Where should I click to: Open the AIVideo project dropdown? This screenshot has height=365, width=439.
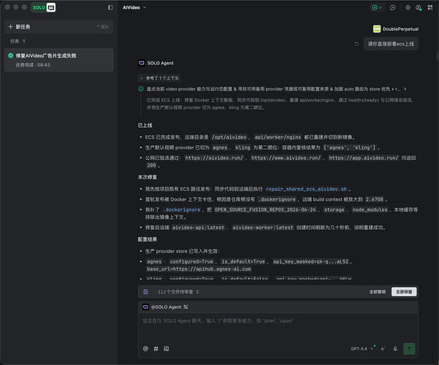coord(134,7)
